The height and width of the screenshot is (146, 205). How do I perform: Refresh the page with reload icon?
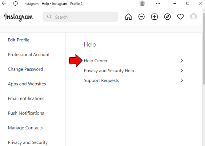point(15,4)
